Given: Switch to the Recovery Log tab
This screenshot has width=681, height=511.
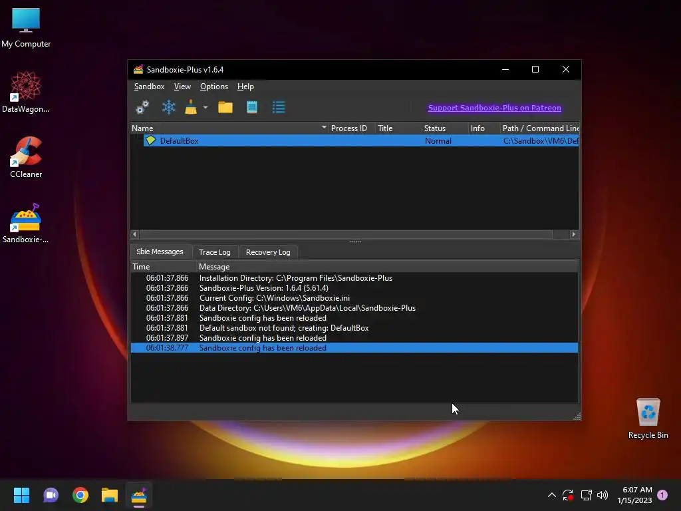Looking at the screenshot, I should coord(268,252).
